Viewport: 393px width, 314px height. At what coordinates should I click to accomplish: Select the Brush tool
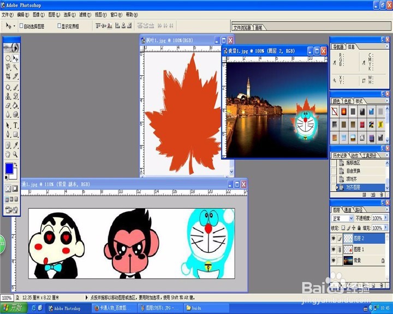point(15,87)
